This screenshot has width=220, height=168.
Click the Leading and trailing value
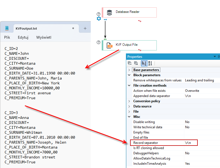pyautogui.click(x=199, y=80)
